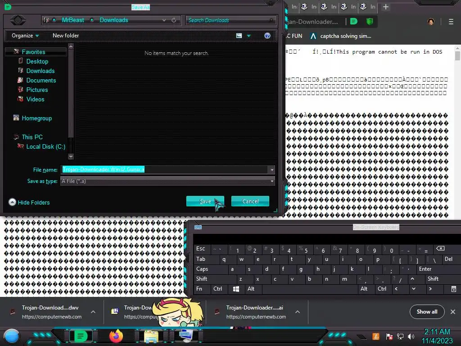Screen dimensions: 461x346
Task: Select Documents in the navigation pane
Action: pyautogui.click(x=41, y=80)
